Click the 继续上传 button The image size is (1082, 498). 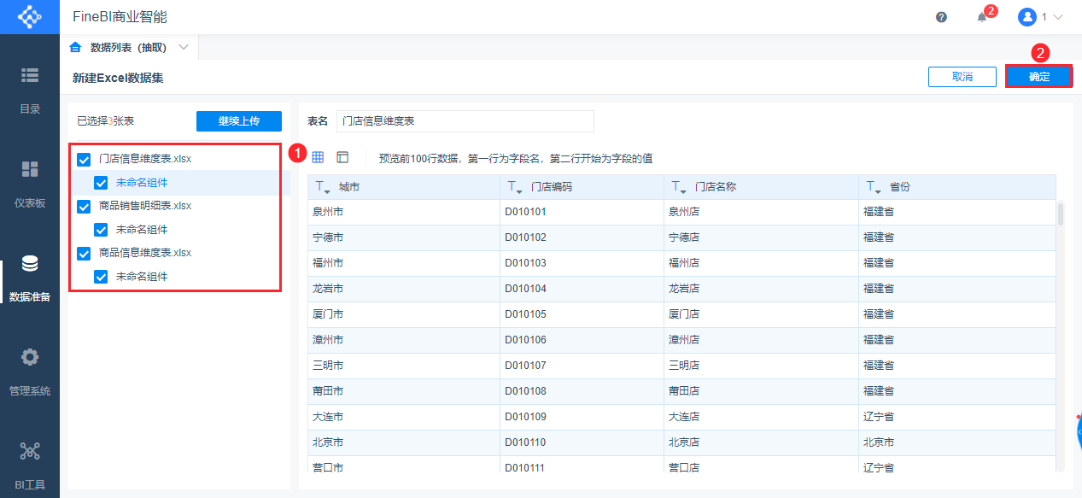(x=239, y=121)
